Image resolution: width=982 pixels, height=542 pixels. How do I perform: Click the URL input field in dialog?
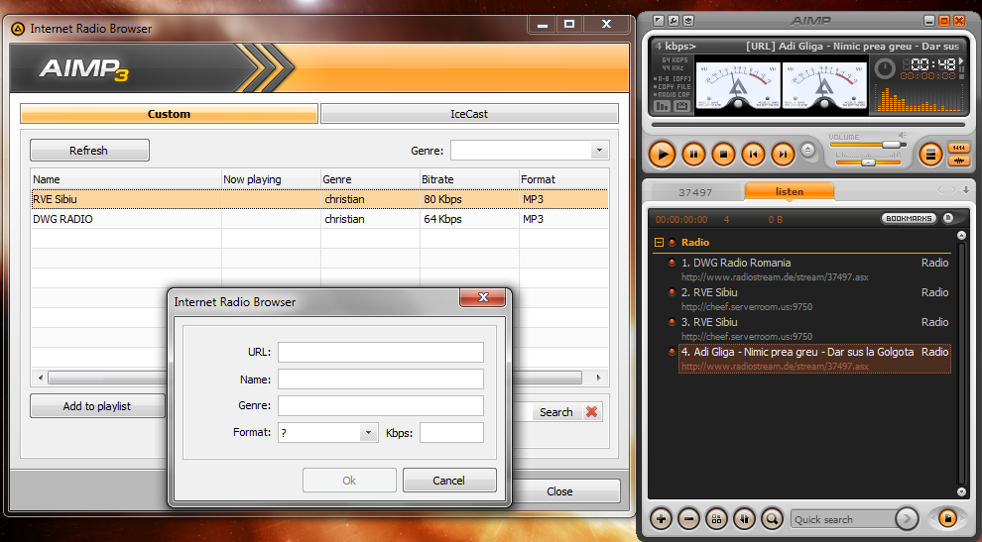[x=381, y=352]
